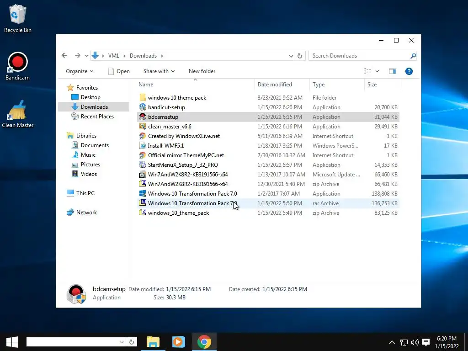Sort by the Size column header
The width and height of the screenshot is (468, 351).
[x=383, y=85]
